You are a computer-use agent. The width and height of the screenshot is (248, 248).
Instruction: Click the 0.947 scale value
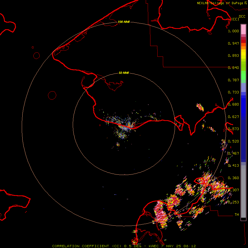233,43
